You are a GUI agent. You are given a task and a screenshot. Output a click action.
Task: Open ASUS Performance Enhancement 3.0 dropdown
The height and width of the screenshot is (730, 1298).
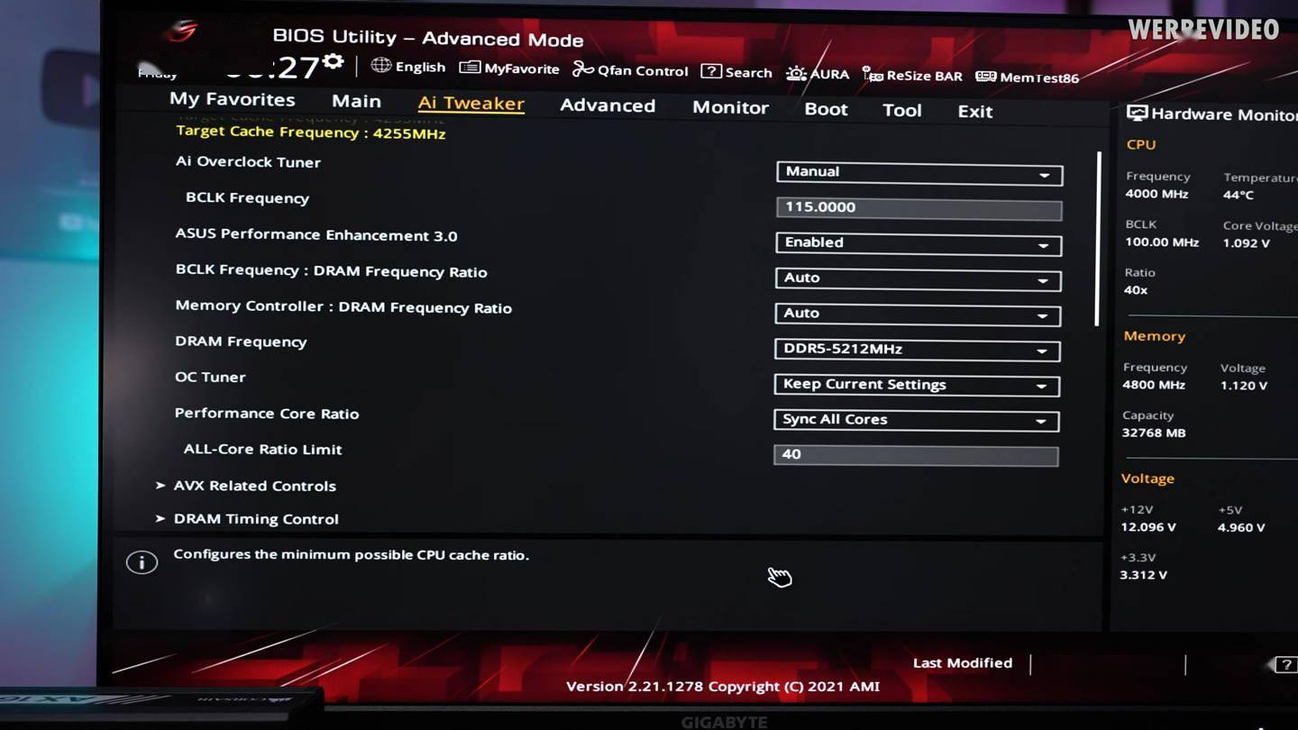(919, 243)
